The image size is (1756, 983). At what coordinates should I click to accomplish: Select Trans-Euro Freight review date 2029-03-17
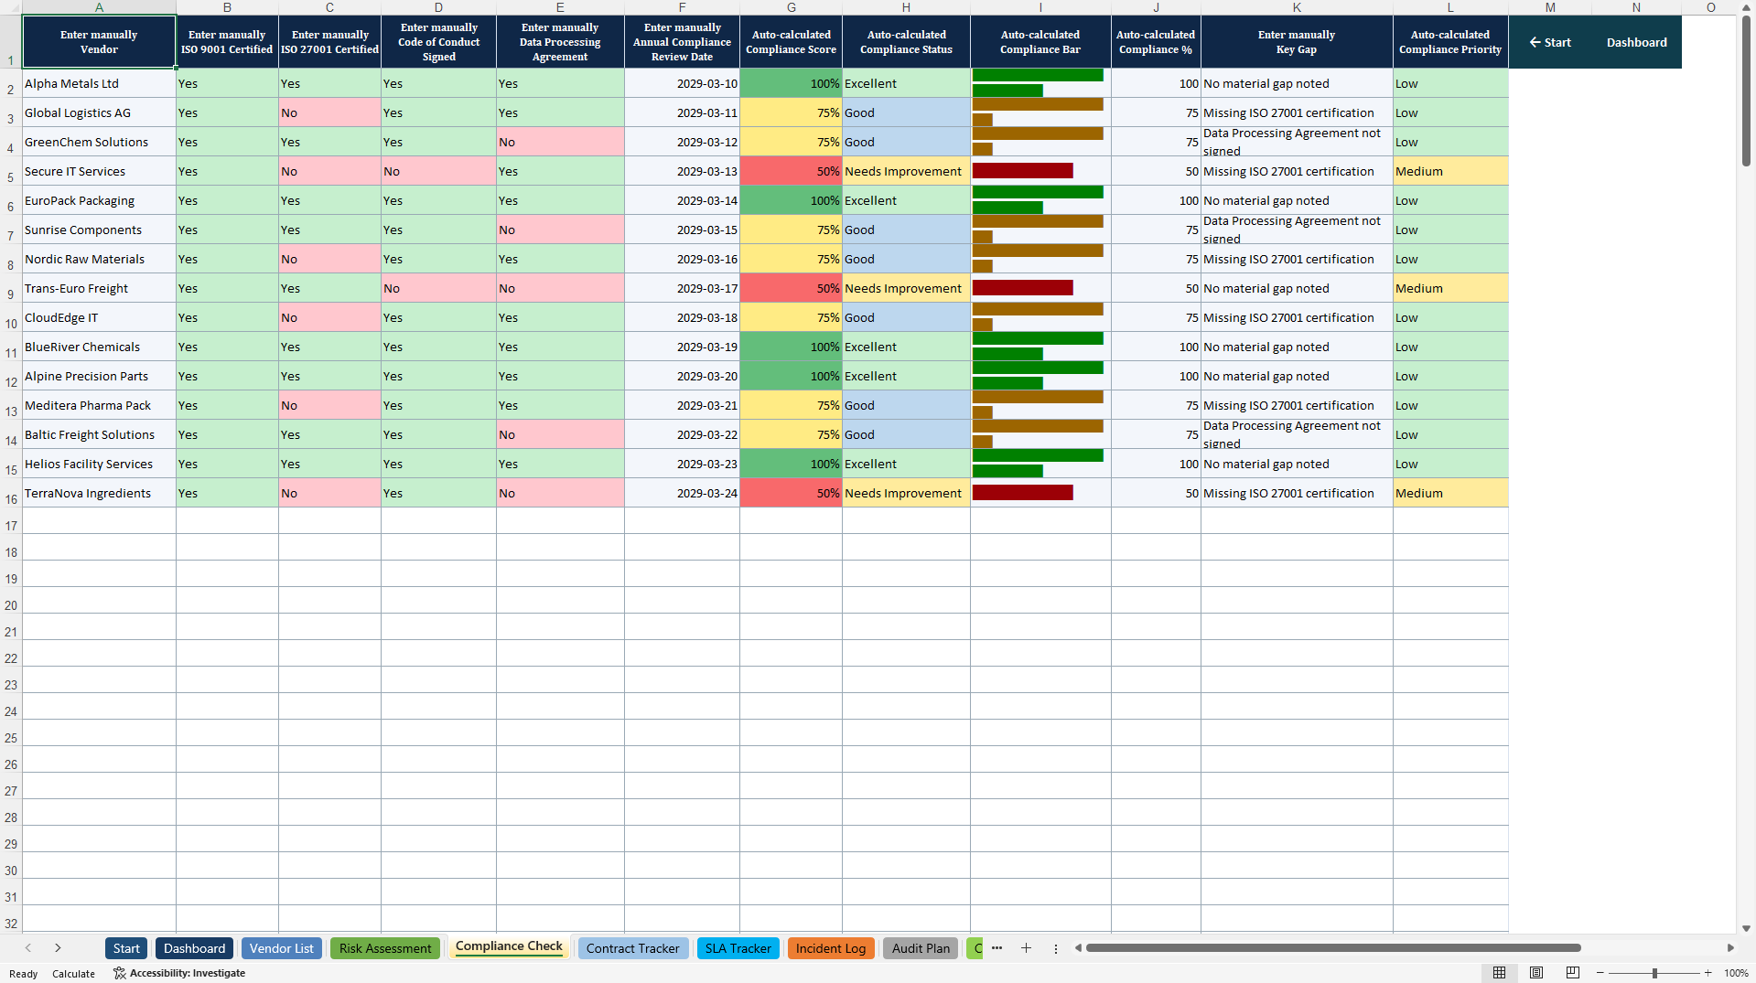[x=682, y=288]
